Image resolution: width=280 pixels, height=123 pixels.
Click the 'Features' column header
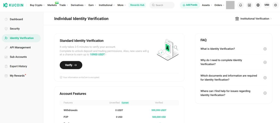pos(68,103)
